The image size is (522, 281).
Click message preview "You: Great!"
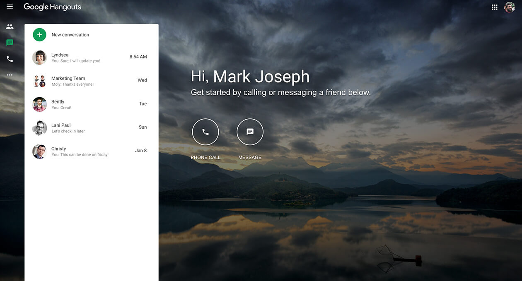click(x=61, y=108)
